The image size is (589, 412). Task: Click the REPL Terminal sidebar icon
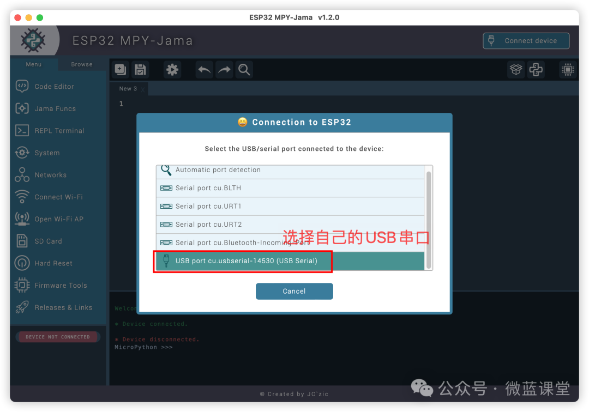click(22, 131)
